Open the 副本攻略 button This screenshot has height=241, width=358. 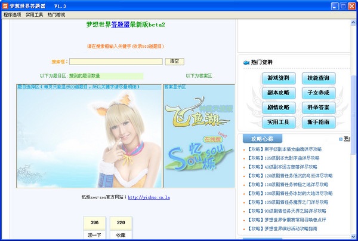pyautogui.click(x=279, y=93)
